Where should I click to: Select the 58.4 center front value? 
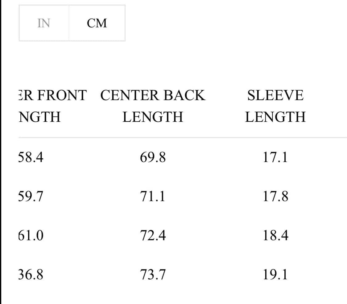(x=31, y=157)
